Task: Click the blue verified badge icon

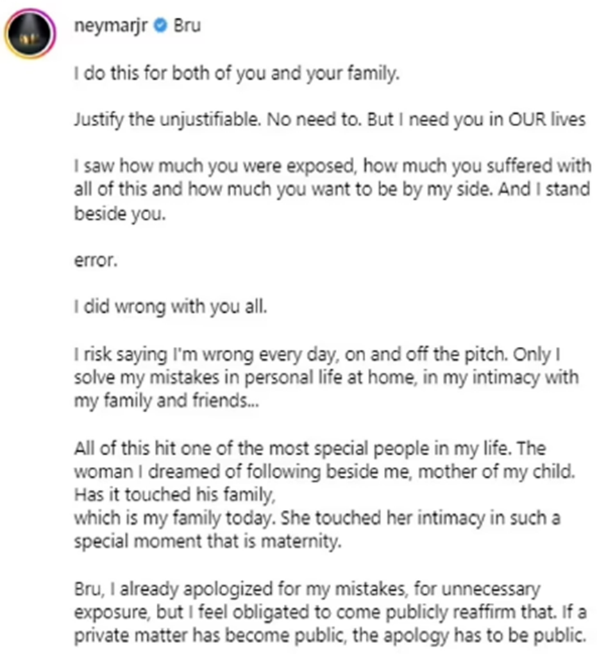Action: point(160,26)
